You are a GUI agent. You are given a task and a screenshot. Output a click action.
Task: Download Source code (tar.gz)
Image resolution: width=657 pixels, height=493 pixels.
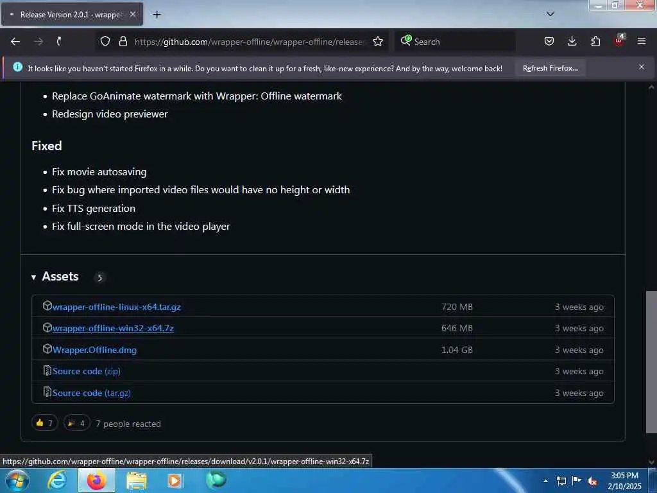[91, 394]
